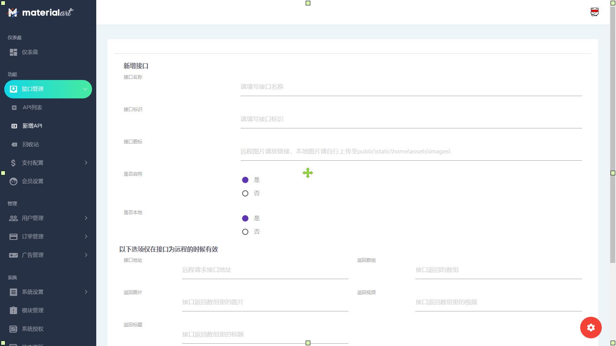
Task: Click the 系统授权 license icon
Action: [13, 329]
